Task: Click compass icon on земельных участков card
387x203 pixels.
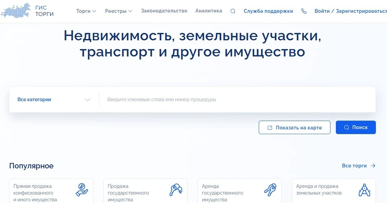Action: click(364, 190)
